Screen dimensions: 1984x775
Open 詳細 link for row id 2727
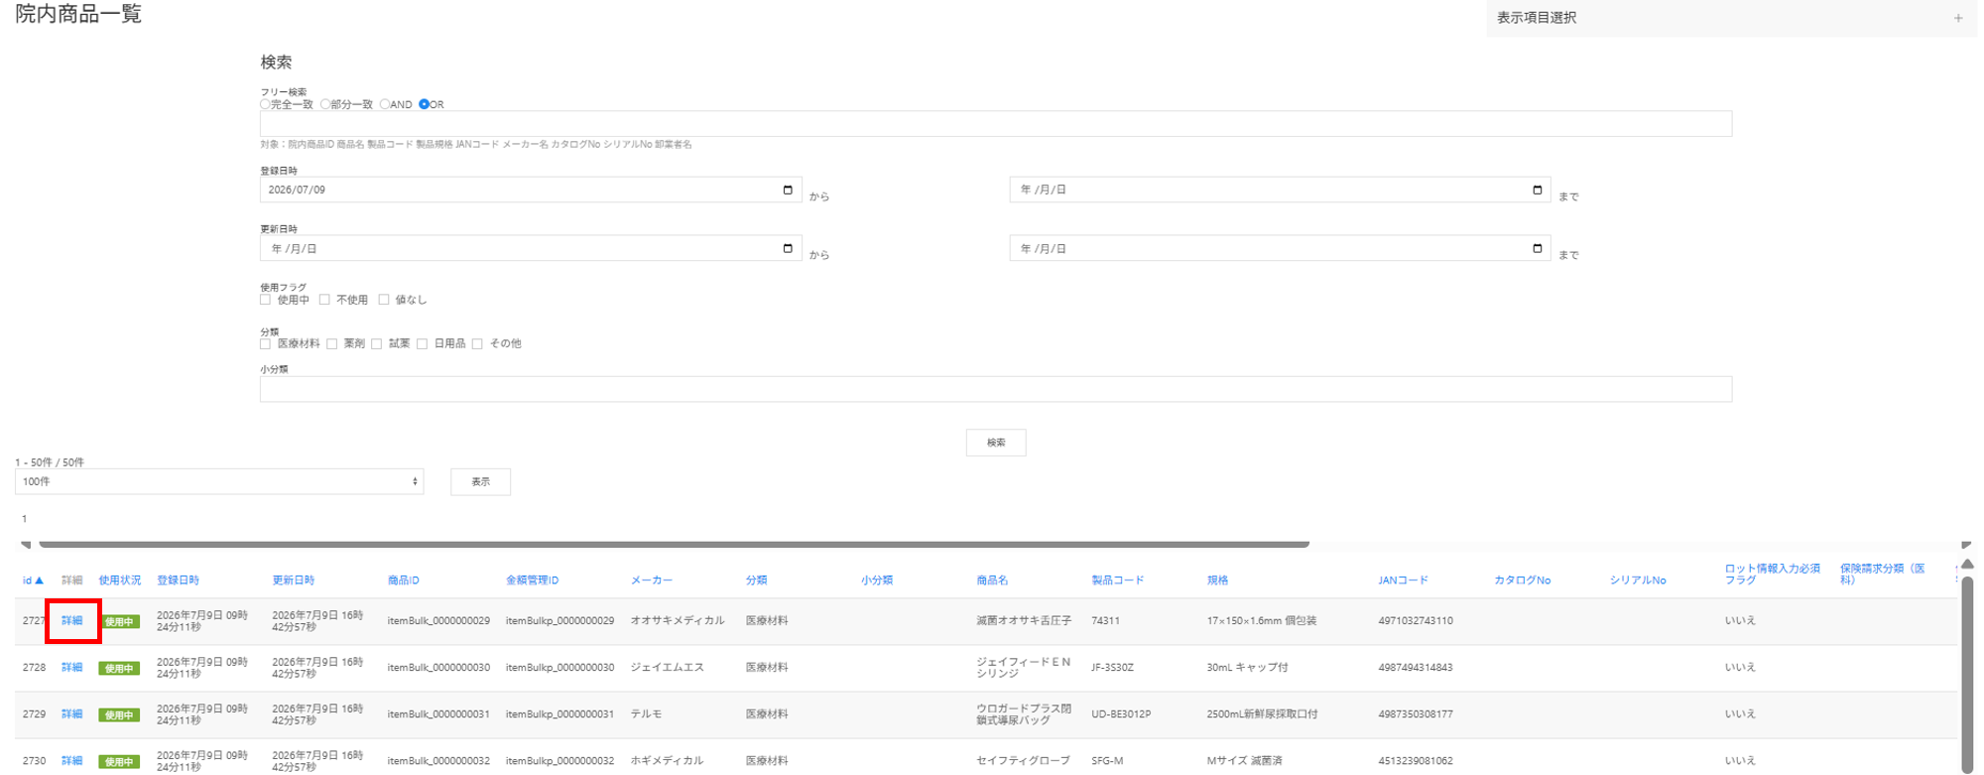pos(71,621)
